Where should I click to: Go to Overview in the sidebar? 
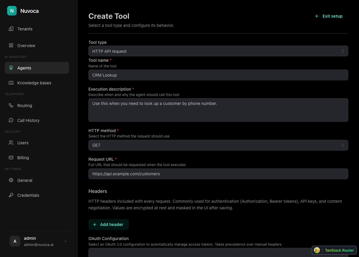(x=37, y=45)
